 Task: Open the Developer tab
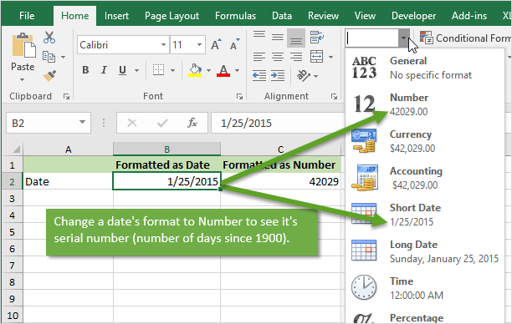413,16
